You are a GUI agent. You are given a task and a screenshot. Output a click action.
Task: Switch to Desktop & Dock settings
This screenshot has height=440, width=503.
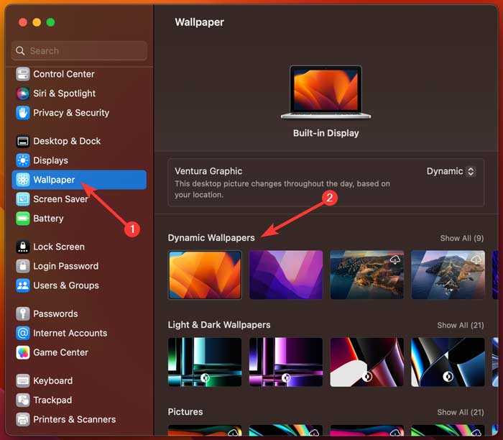67,141
